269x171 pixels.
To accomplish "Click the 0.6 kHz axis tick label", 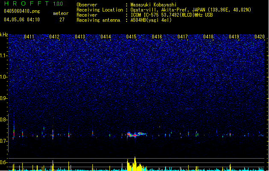I will point(3,162).
